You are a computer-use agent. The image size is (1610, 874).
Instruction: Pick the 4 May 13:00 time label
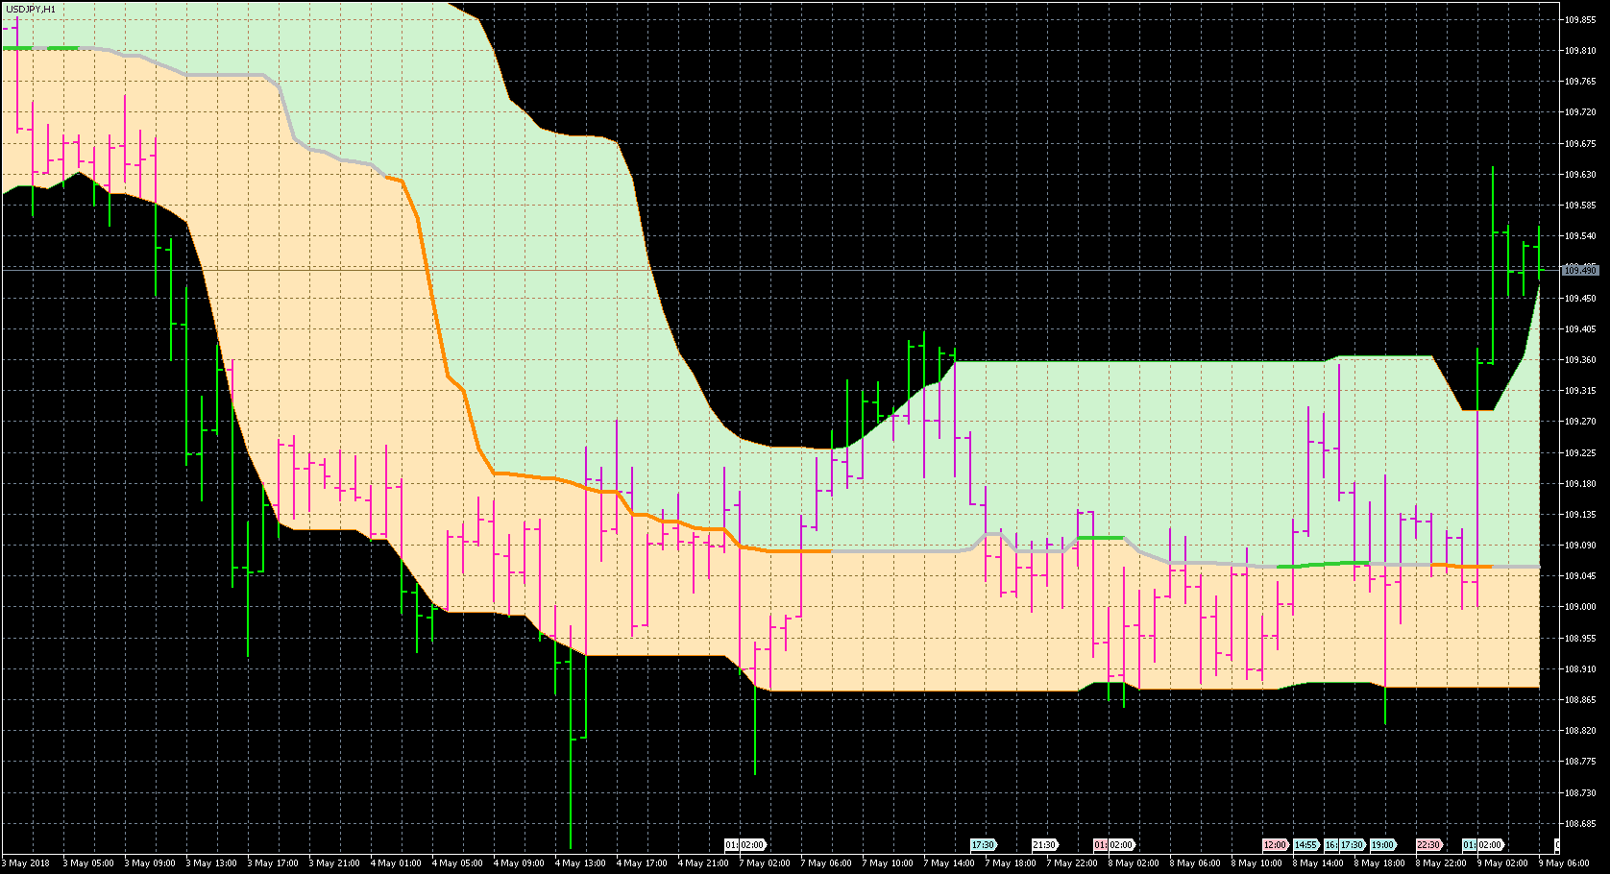(580, 863)
